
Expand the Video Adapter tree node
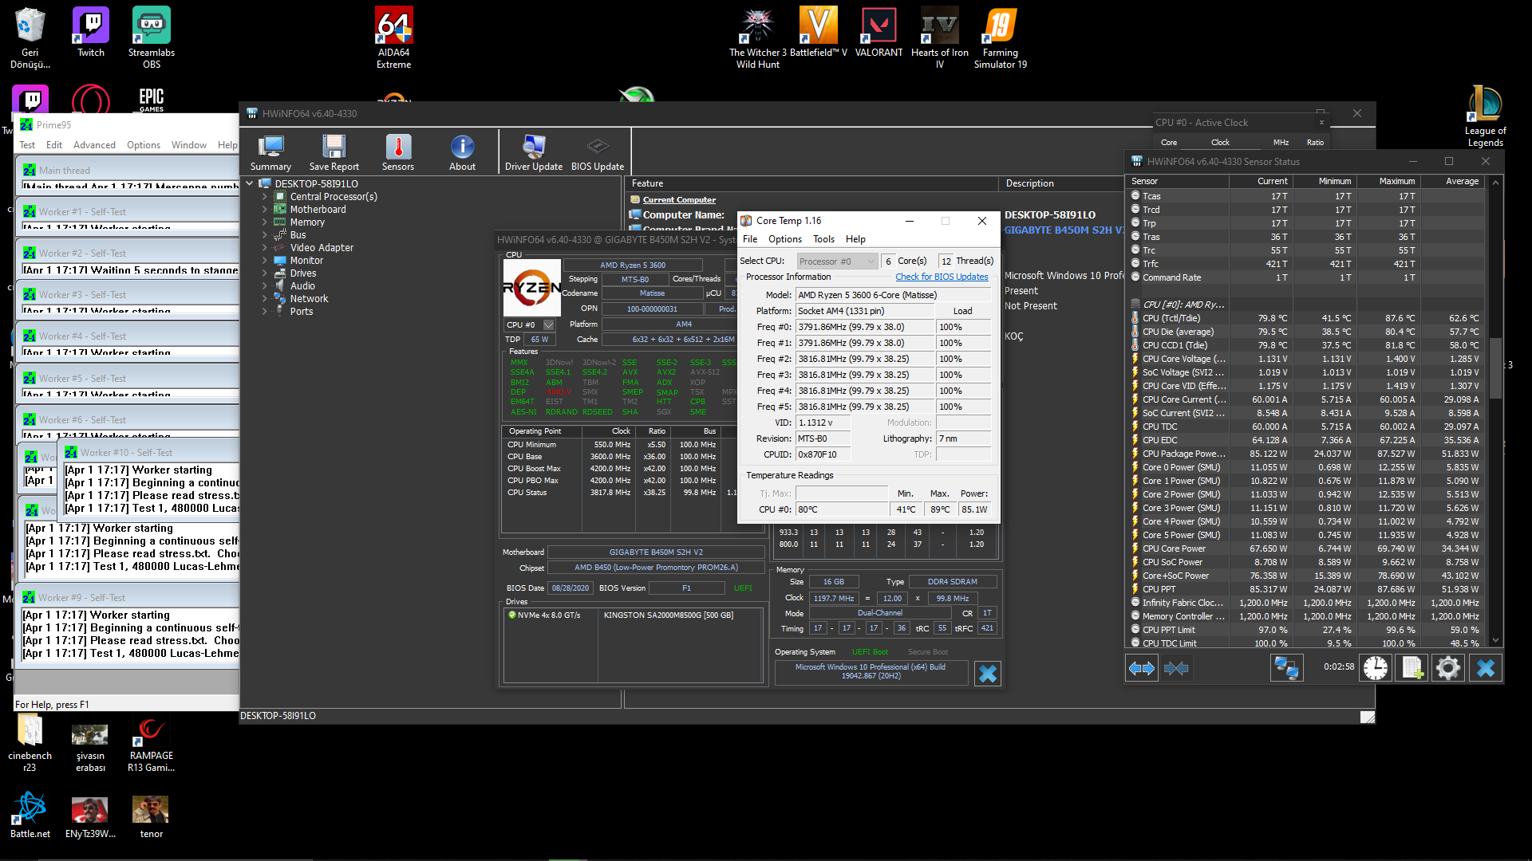point(264,247)
